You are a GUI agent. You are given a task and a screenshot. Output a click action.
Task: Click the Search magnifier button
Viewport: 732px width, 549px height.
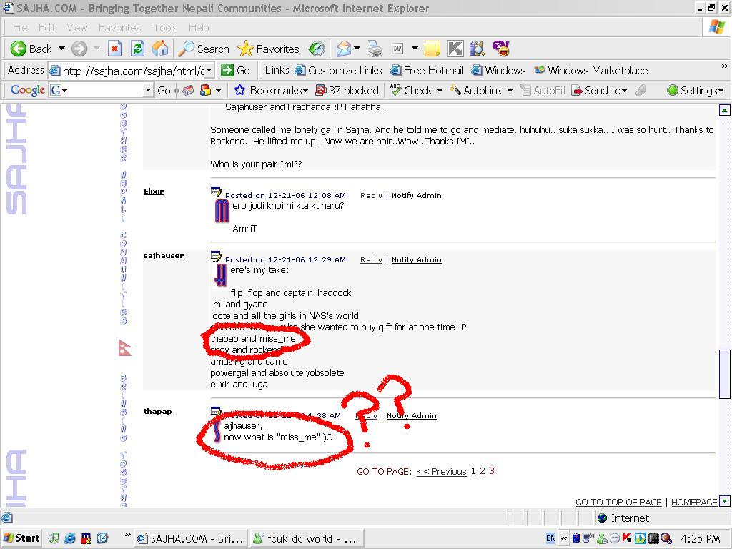coord(204,49)
